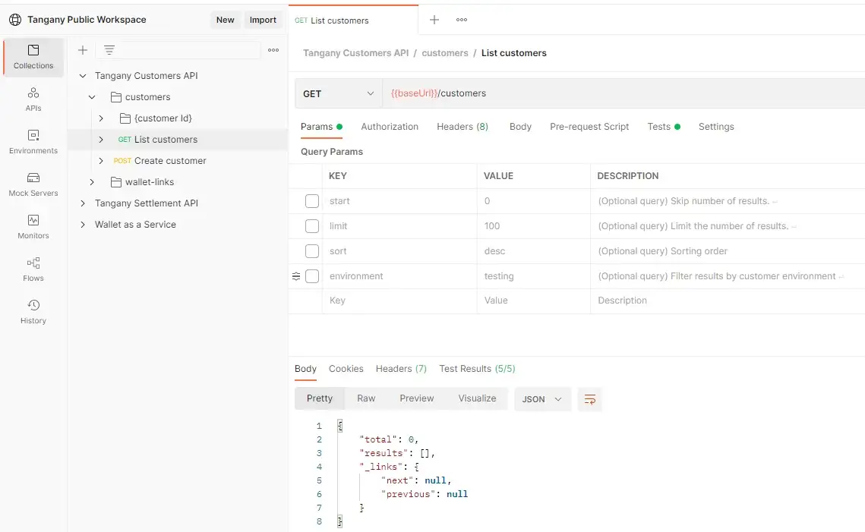The image size is (865, 532).
Task: Click the drag handle icon beside environment row
Action: [296, 276]
